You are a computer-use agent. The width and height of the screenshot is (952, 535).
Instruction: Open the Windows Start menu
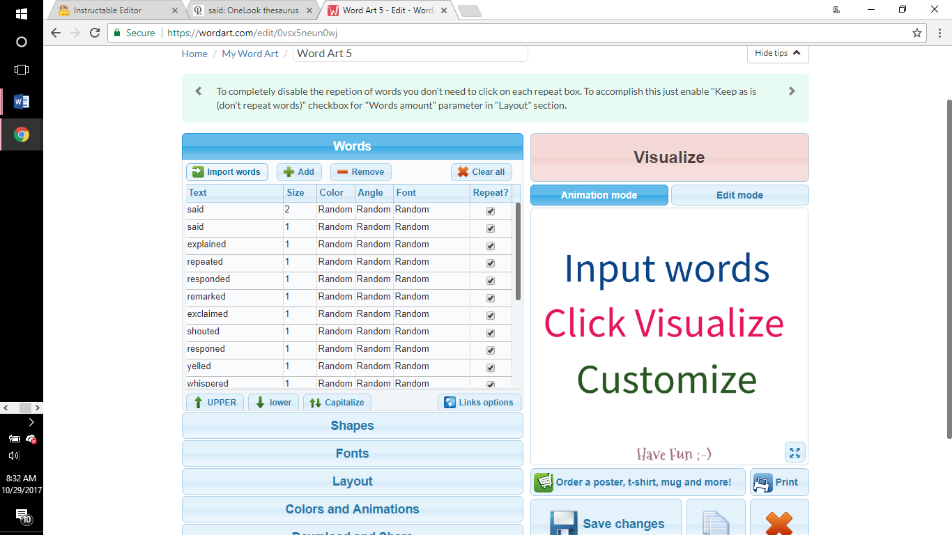[x=22, y=14]
